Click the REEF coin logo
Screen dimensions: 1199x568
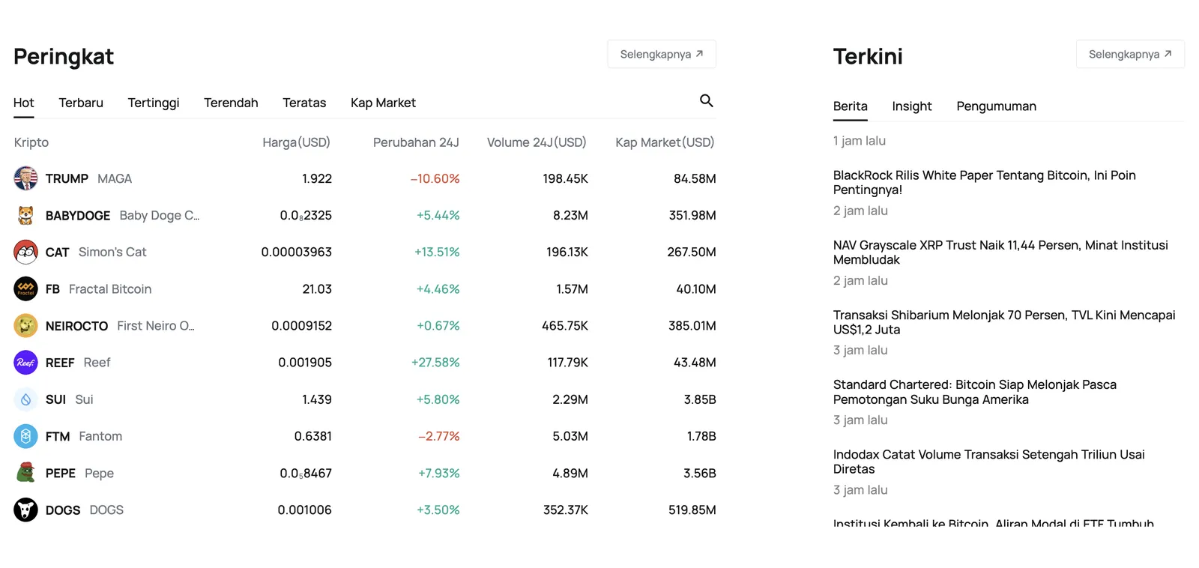(25, 363)
